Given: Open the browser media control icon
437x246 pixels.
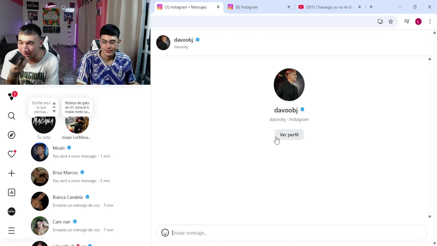Looking at the screenshot, I should pyautogui.click(x=407, y=22).
